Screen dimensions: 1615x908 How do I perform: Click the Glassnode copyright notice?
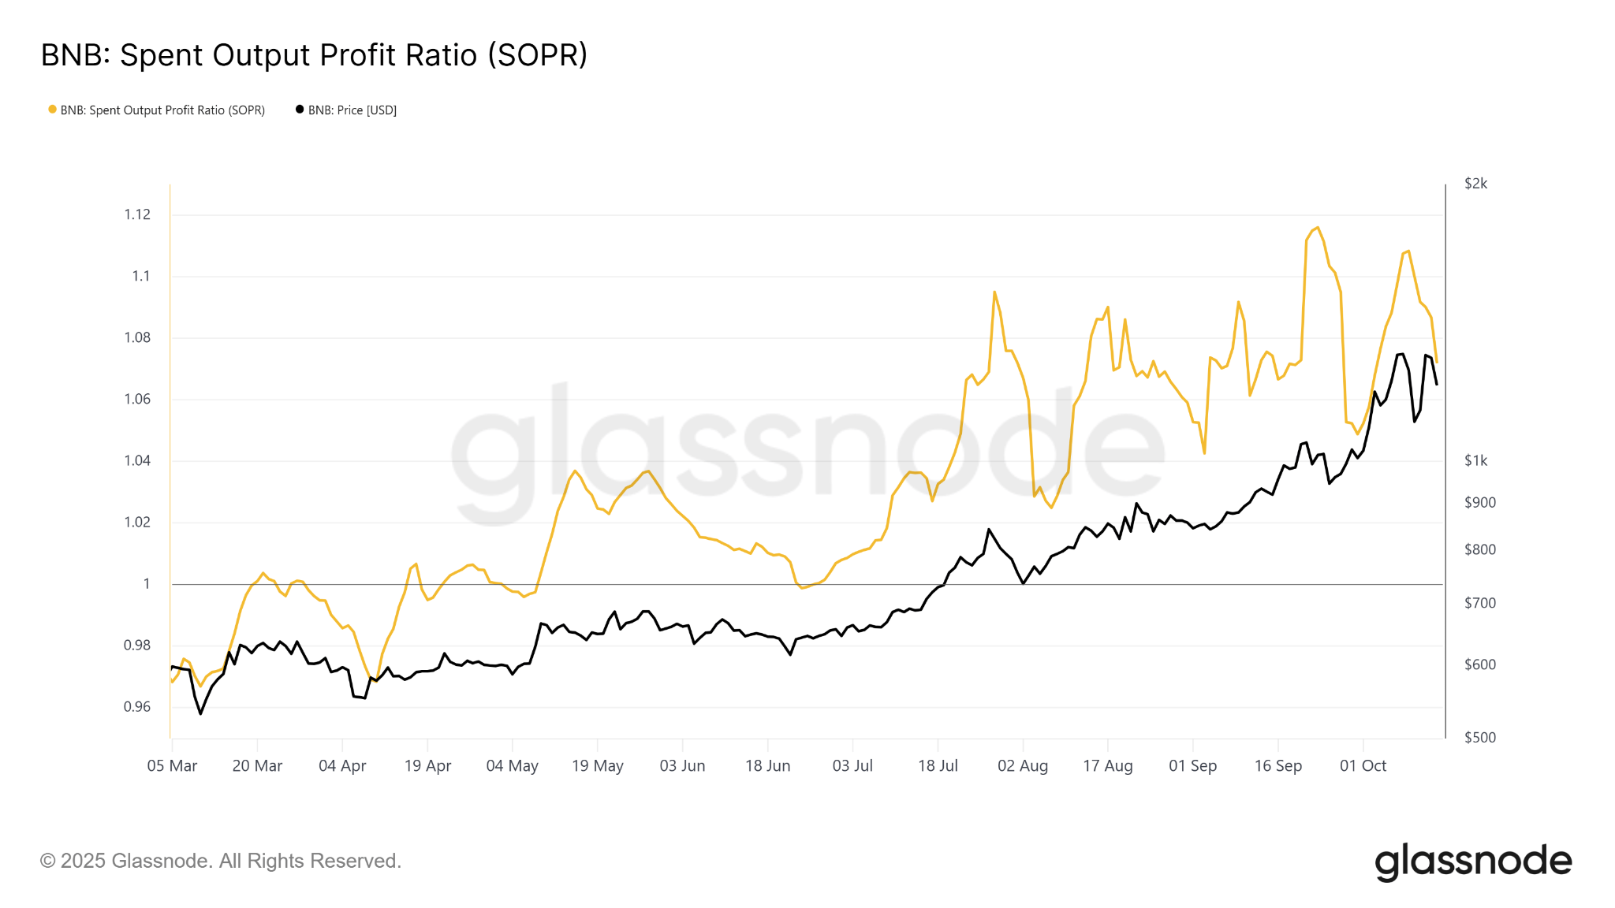221,861
